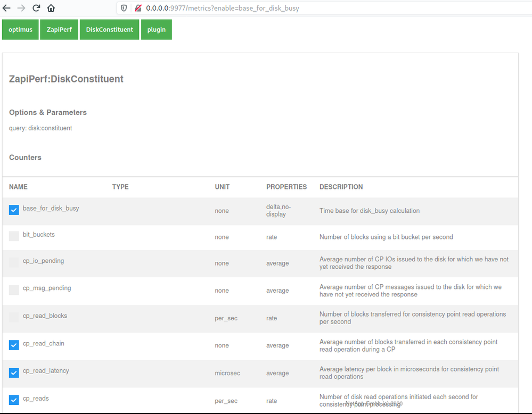Disable the cp_read_latency counter

coord(13,372)
